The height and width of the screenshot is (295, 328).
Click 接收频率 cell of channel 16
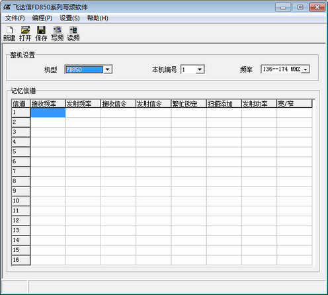(x=48, y=260)
